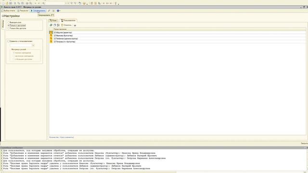Click message 'Добавление...' for Петрова (гл. бухгалтер)
This screenshot has height=173, width=308.
pos(84,158)
